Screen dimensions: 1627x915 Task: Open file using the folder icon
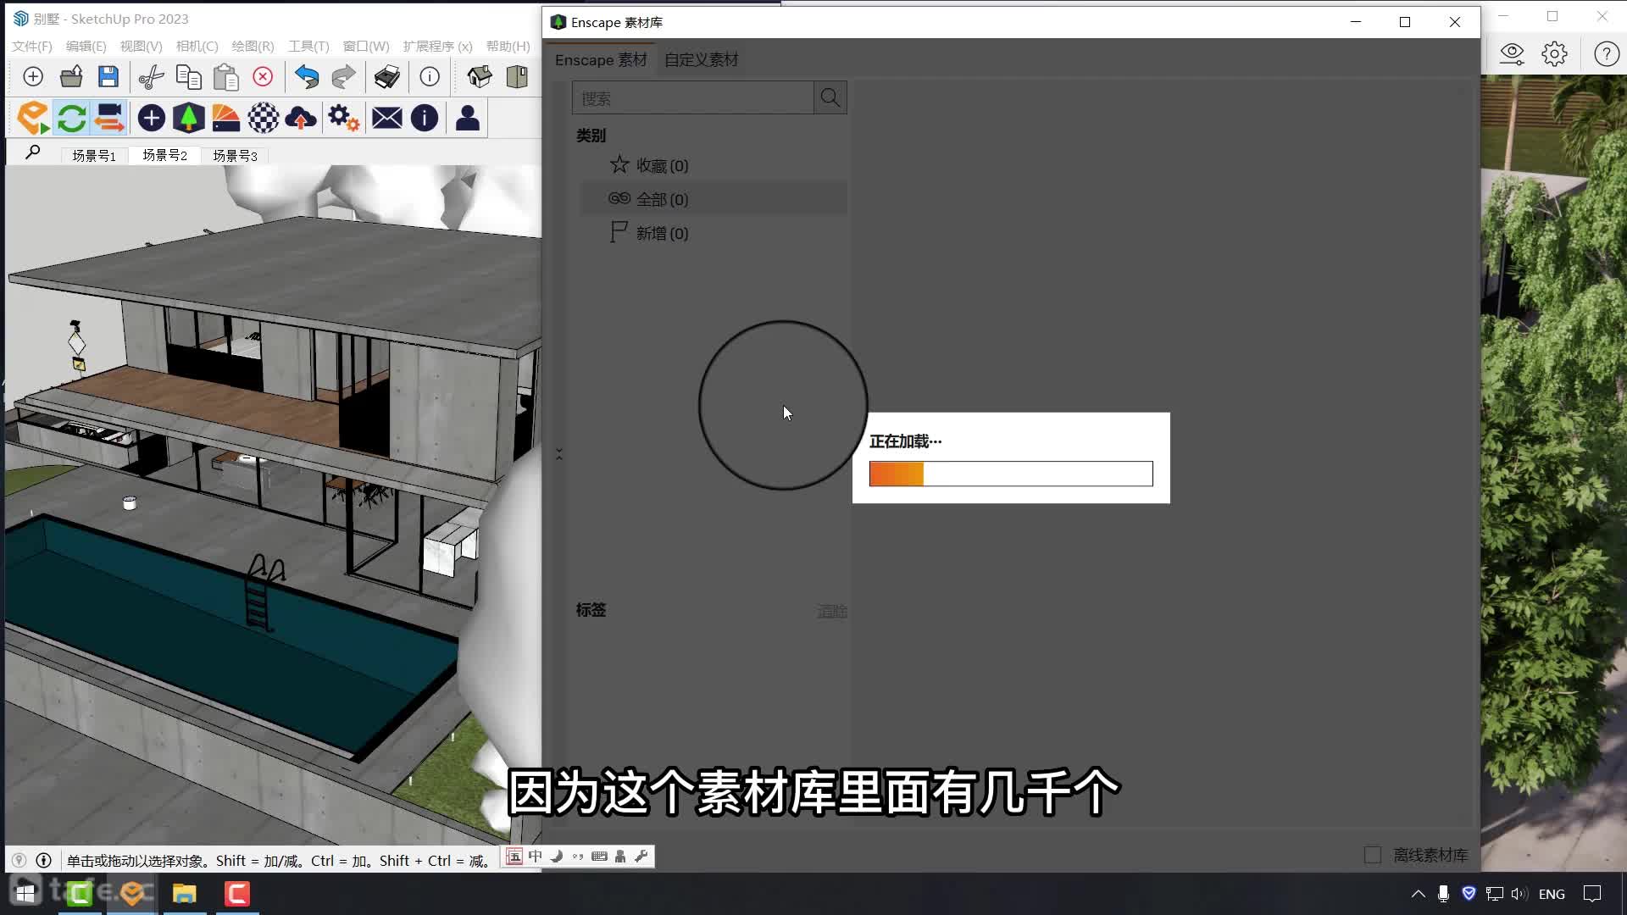click(71, 77)
